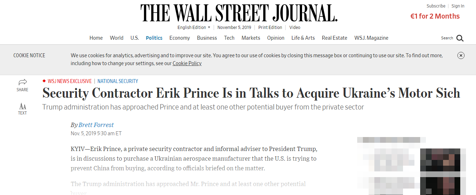Viewport: 476px width, 195px height.
Task: Go to the Markets section
Action: point(251,38)
